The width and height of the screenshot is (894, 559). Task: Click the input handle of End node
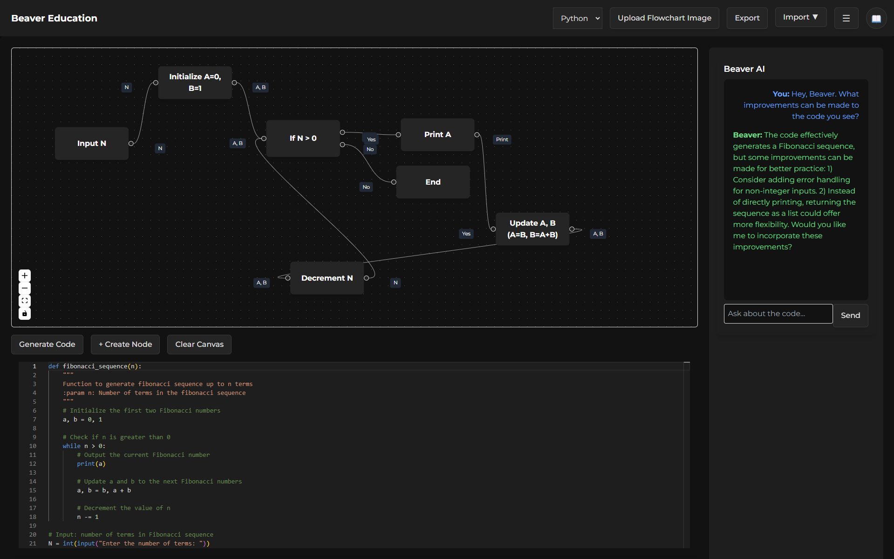(x=394, y=182)
